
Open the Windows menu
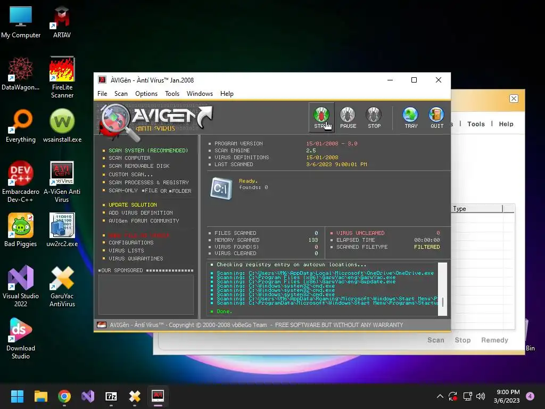[x=200, y=94]
